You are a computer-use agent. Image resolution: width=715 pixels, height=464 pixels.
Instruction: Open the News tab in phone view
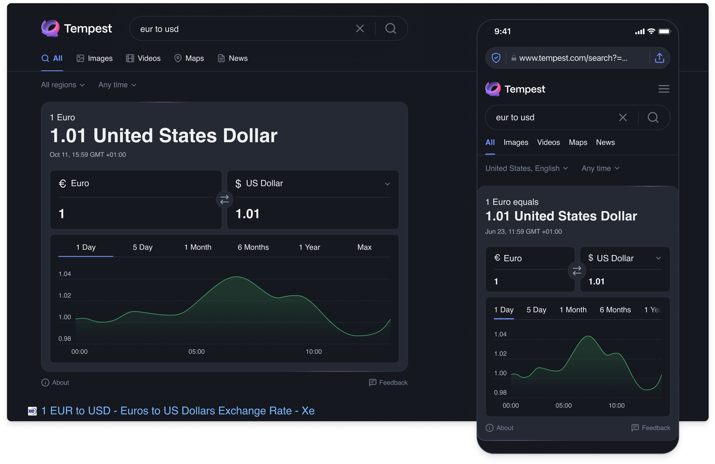point(605,143)
